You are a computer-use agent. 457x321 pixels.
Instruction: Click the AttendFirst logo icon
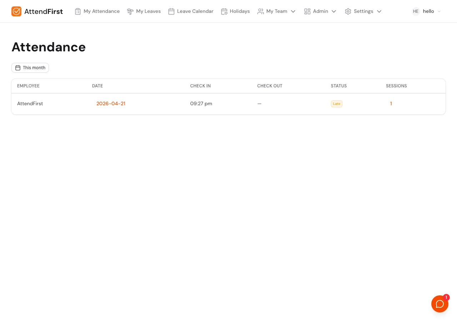[16, 11]
